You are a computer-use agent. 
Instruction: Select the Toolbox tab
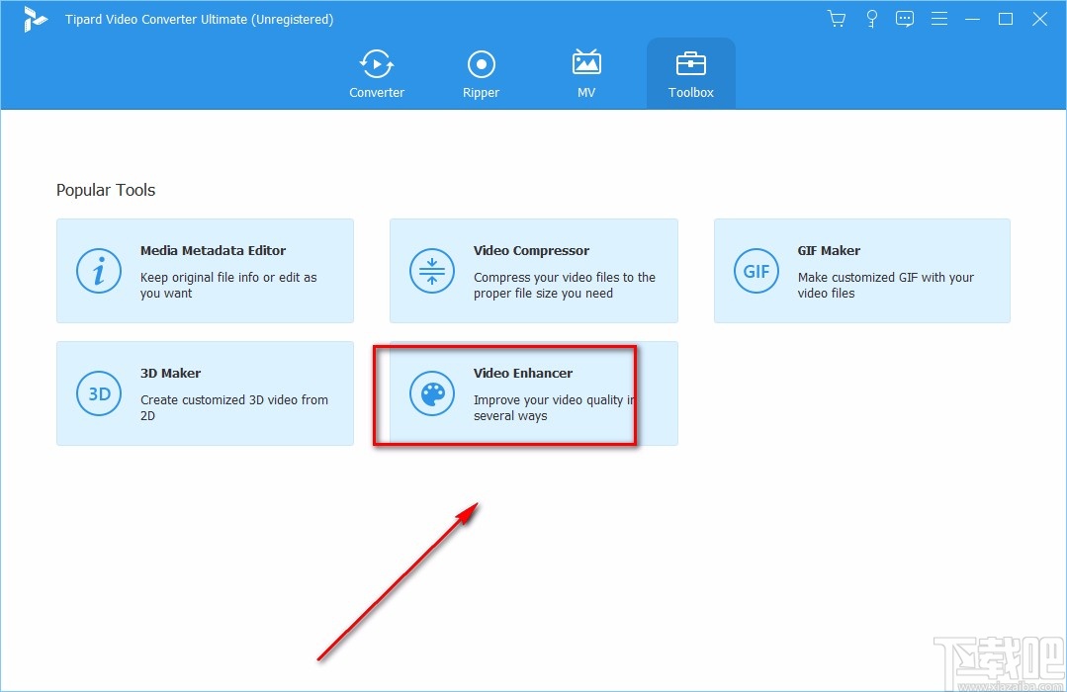tap(690, 74)
